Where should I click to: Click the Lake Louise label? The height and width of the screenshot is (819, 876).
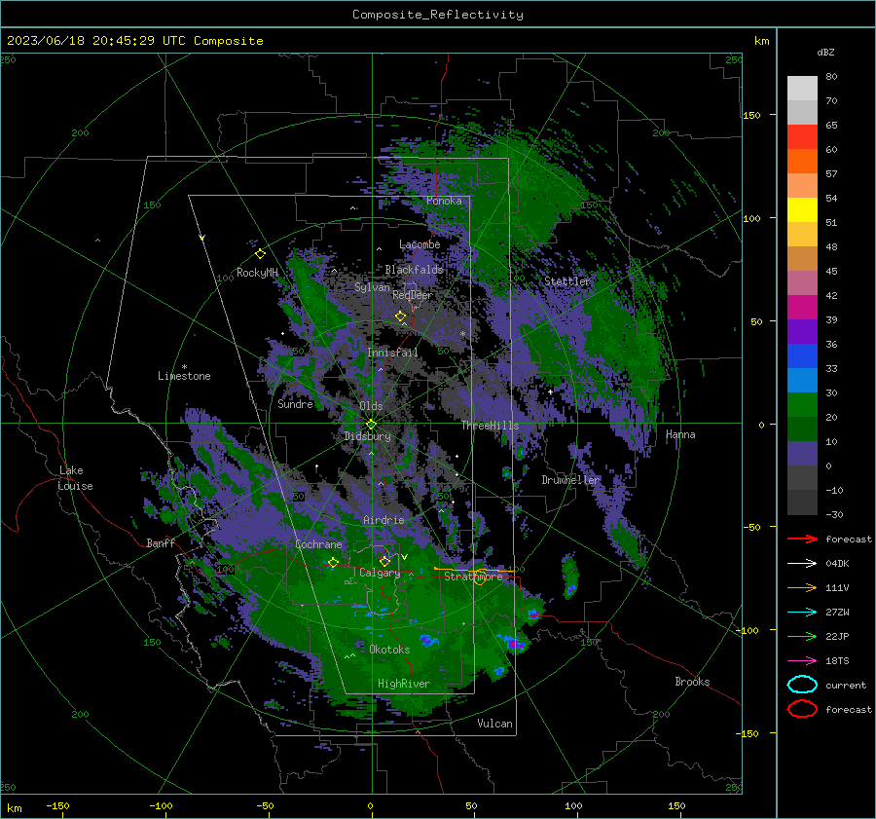[75, 478]
